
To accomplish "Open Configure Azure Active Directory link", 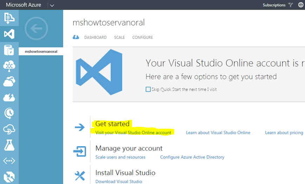I will [x=192, y=157].
